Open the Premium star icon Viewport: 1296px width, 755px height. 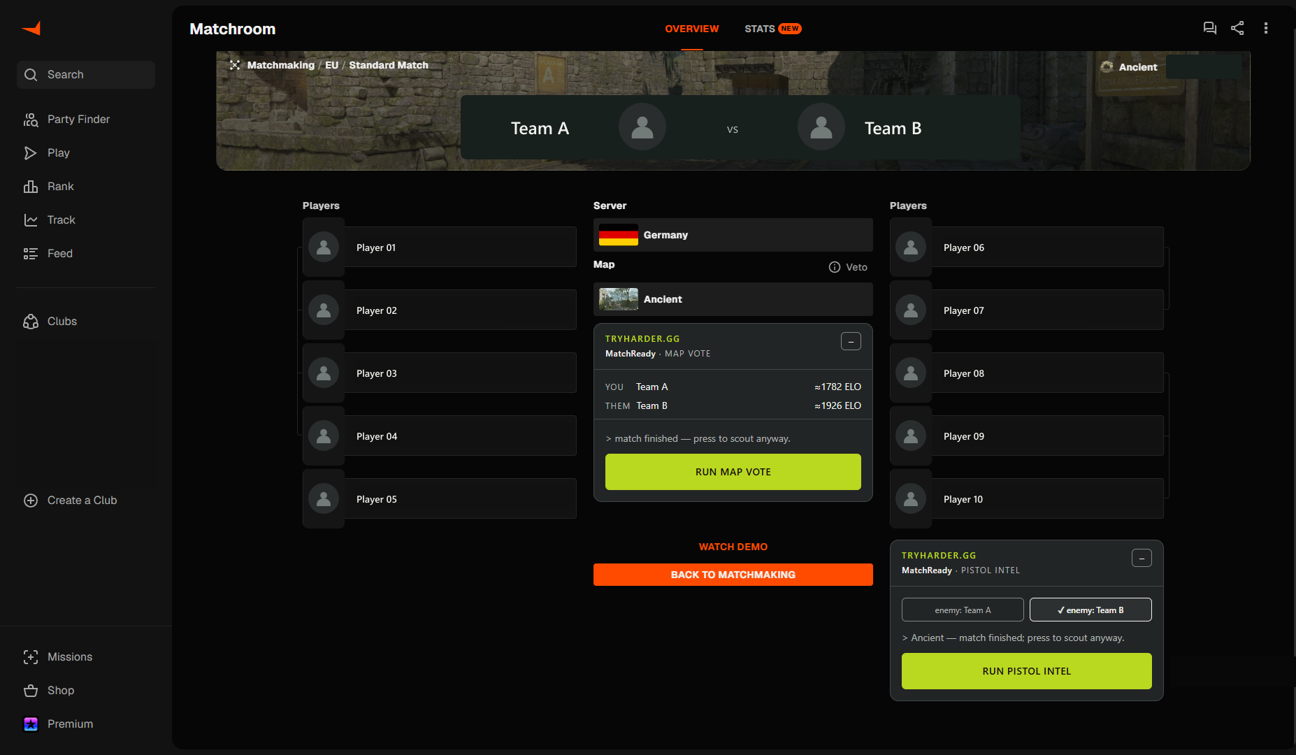[x=30, y=724]
